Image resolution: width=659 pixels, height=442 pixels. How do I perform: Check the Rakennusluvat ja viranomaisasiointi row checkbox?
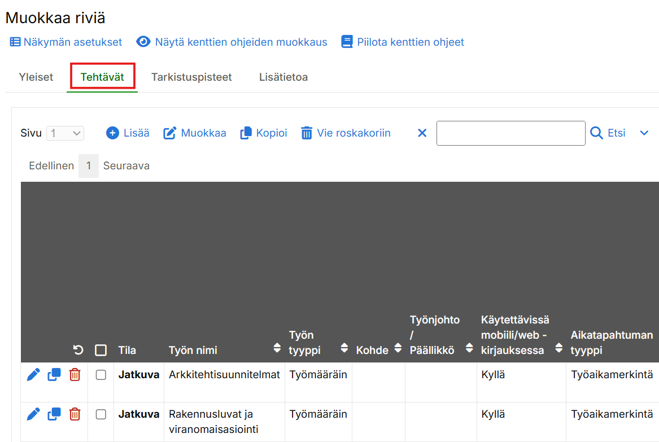click(x=101, y=414)
